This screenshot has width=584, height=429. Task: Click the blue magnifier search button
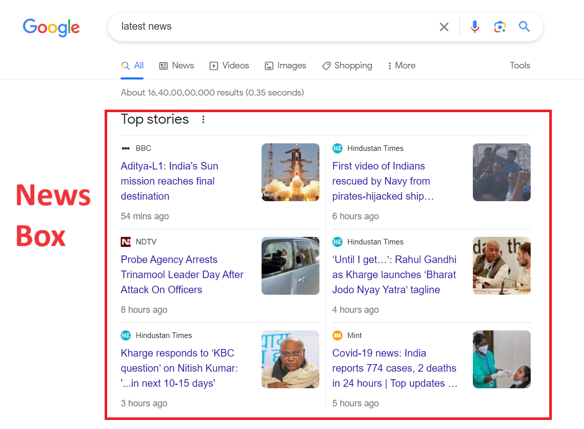coord(524,27)
